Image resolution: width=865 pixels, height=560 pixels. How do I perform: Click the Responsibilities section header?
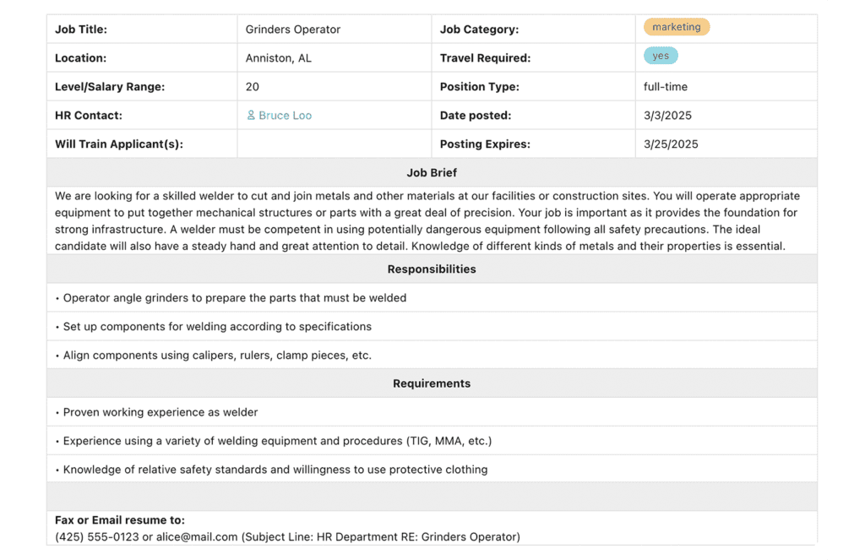pos(432,269)
